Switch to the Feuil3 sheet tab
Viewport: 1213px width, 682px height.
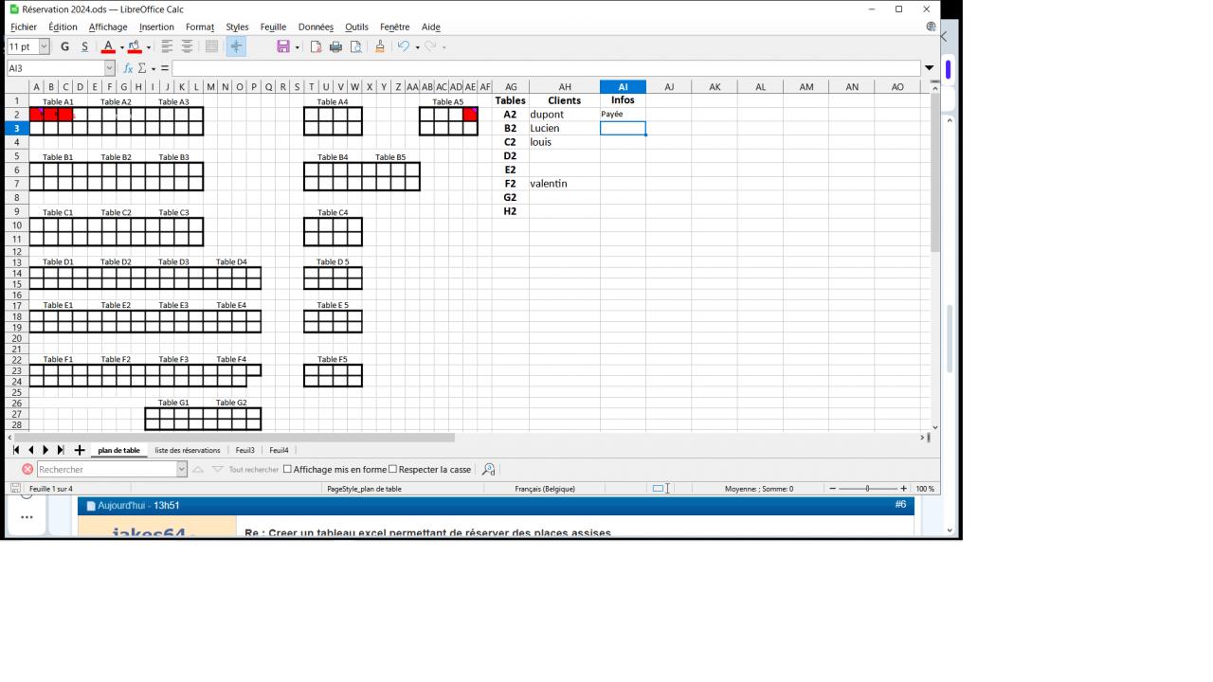[245, 450]
